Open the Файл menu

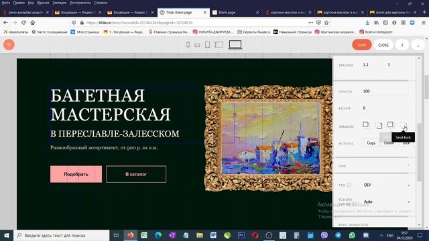tap(6, 3)
